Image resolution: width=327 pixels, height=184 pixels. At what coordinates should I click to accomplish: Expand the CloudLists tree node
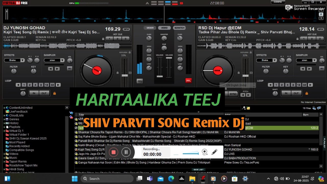tap(4, 116)
